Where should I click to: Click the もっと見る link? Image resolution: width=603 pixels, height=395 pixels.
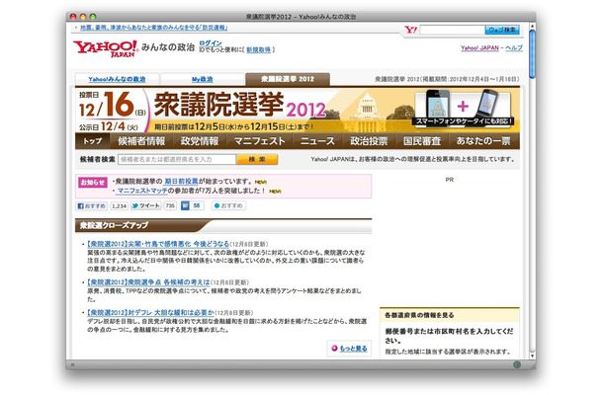click(x=353, y=349)
